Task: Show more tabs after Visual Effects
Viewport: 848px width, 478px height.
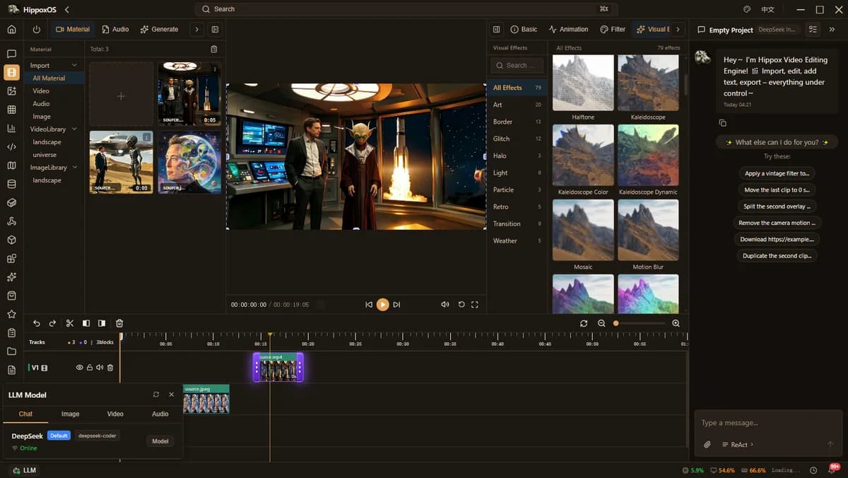Action: 678,29
